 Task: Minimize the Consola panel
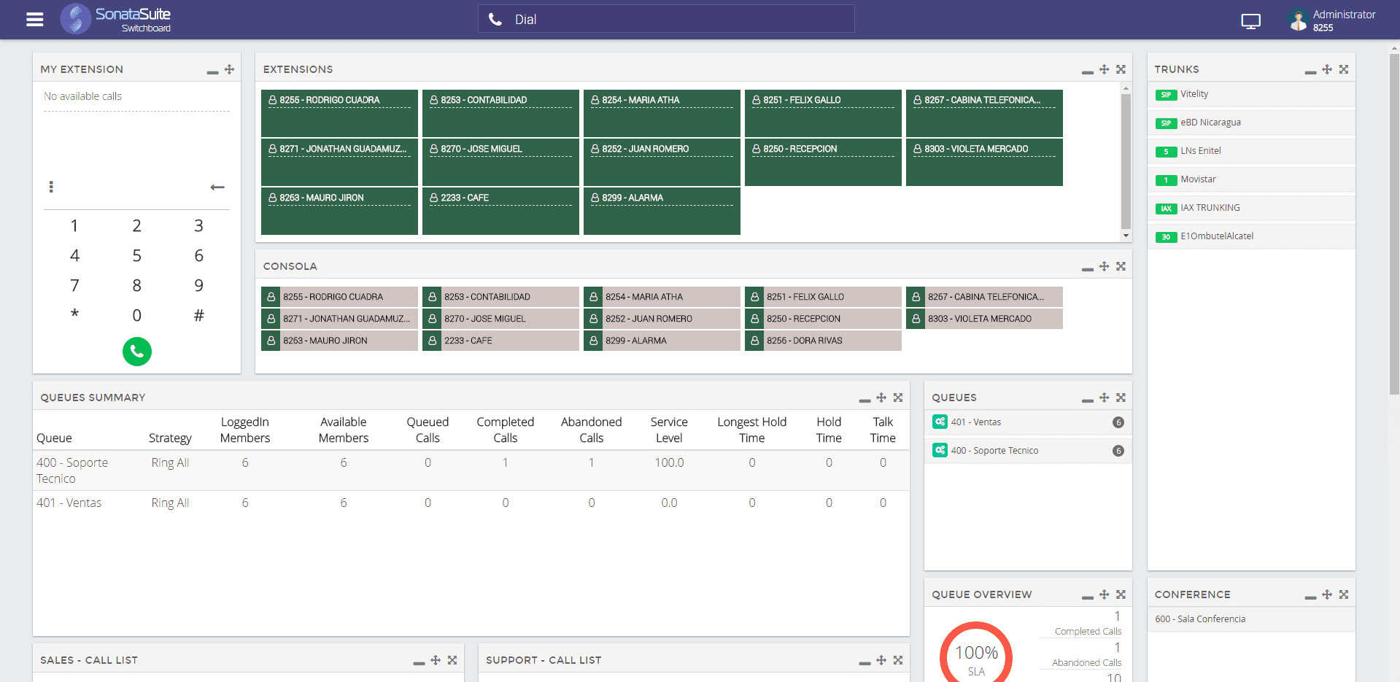click(1087, 268)
